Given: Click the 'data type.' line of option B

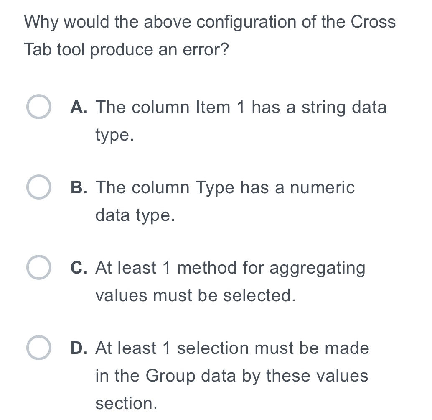Looking at the screenshot, I should click(135, 216).
